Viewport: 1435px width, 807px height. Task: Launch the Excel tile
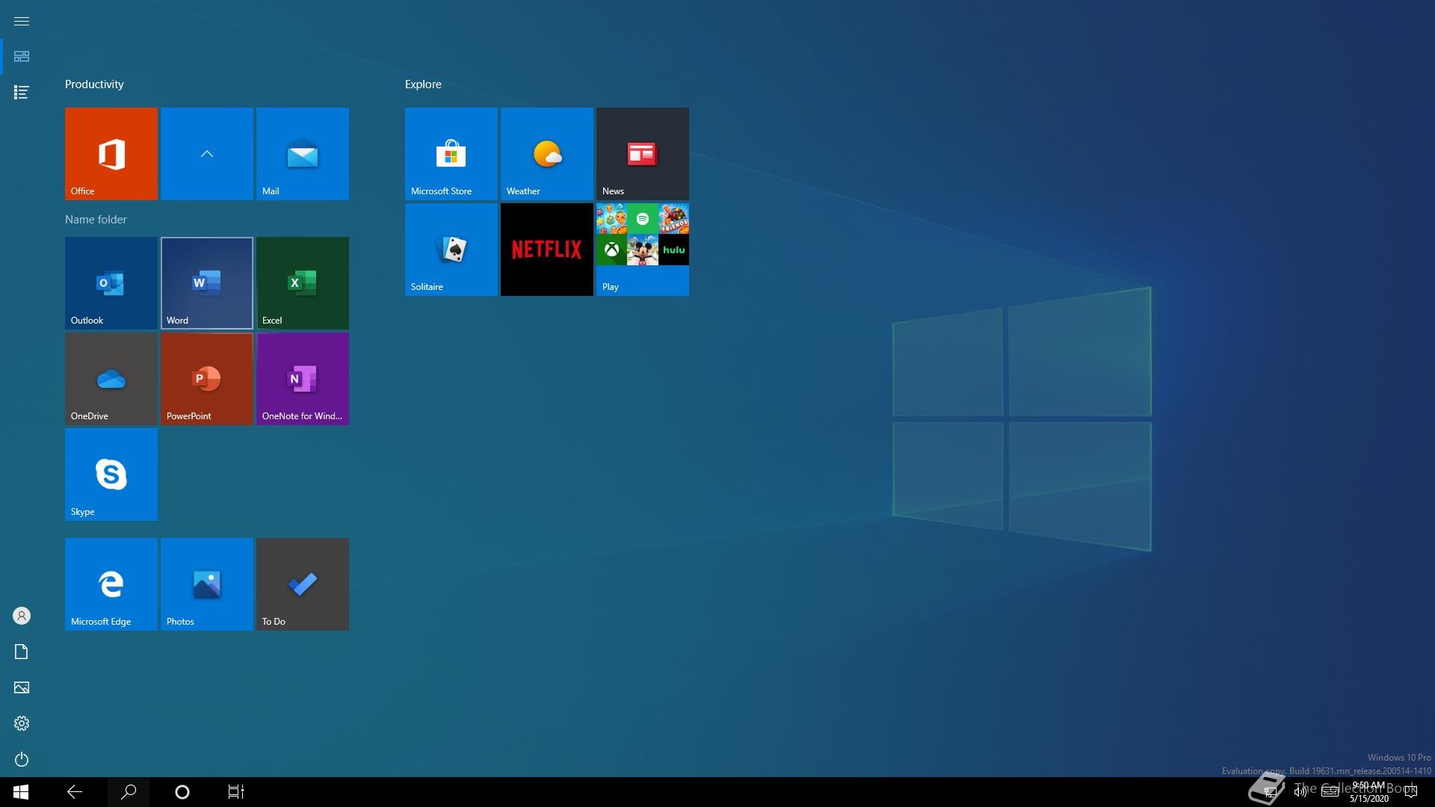click(302, 282)
